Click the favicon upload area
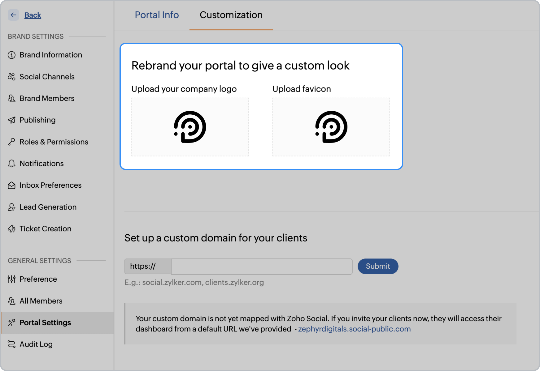The height and width of the screenshot is (371, 540). tap(331, 127)
